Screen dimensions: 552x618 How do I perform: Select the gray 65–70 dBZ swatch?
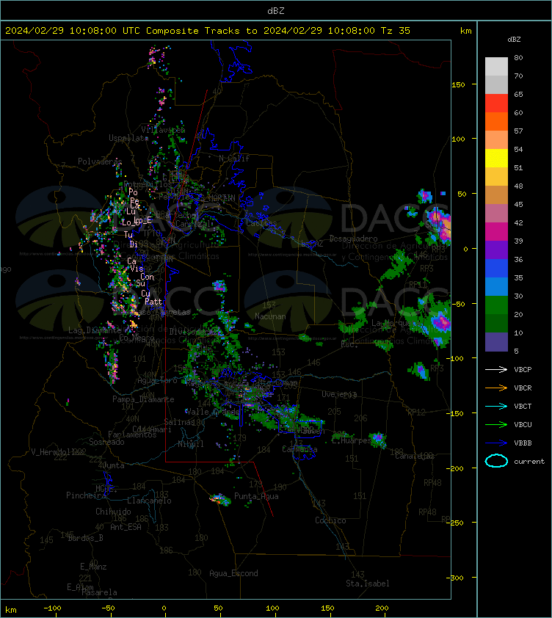[x=496, y=84]
